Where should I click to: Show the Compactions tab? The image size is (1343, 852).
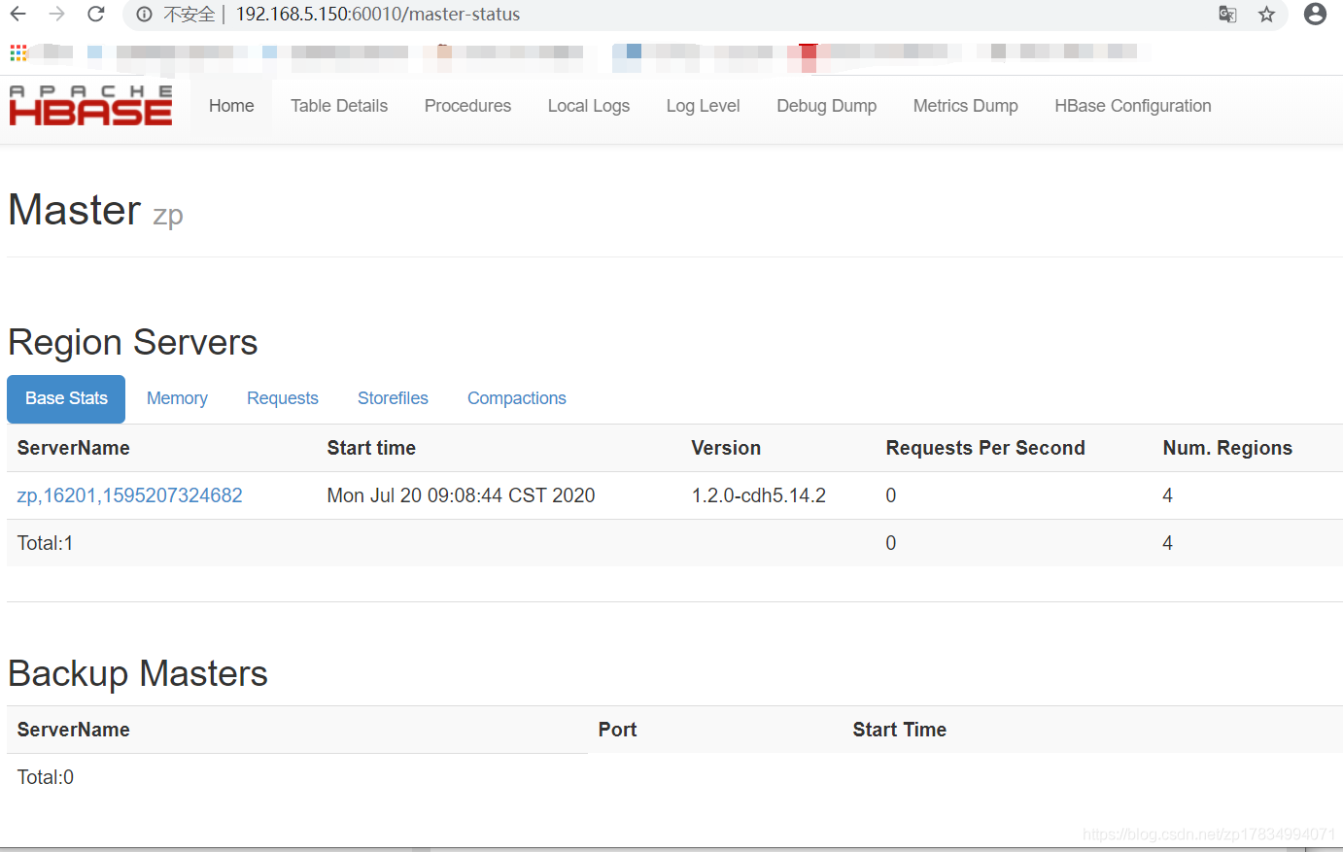point(517,398)
